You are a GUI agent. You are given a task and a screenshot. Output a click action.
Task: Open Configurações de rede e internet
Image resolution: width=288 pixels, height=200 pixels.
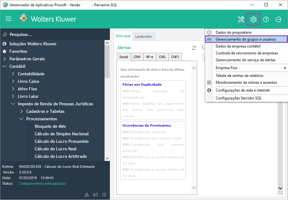pos(246,90)
